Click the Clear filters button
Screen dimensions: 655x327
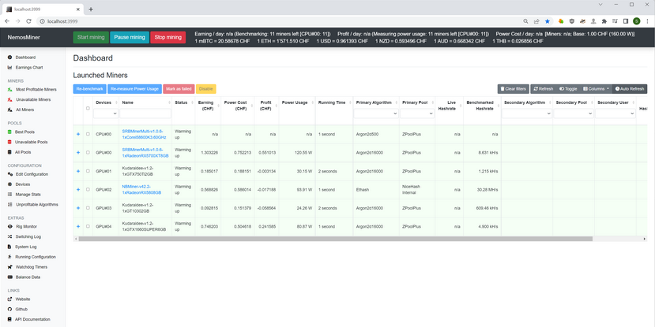click(x=513, y=89)
